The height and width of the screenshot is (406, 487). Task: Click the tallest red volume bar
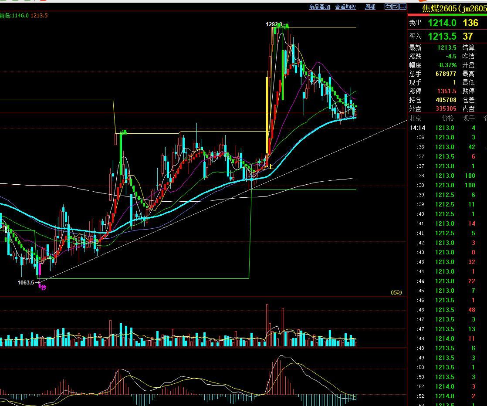pyautogui.click(x=267, y=325)
